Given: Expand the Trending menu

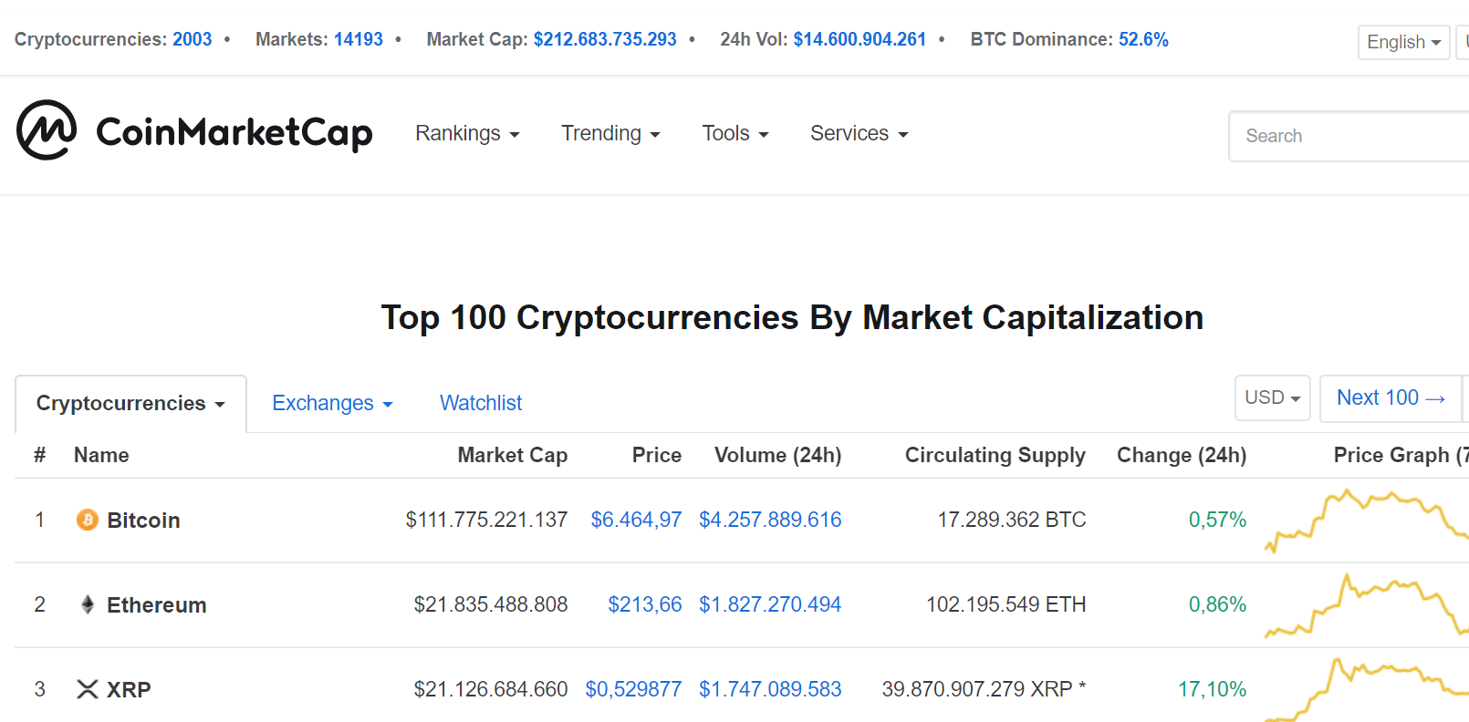Looking at the screenshot, I should pos(610,133).
